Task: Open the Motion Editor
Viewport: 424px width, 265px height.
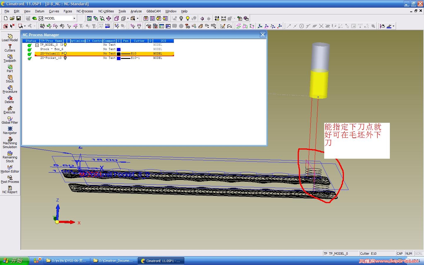Action: [10, 169]
